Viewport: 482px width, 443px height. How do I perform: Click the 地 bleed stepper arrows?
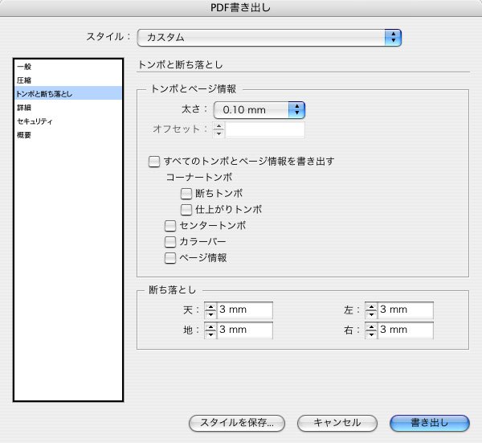pyautogui.click(x=210, y=330)
